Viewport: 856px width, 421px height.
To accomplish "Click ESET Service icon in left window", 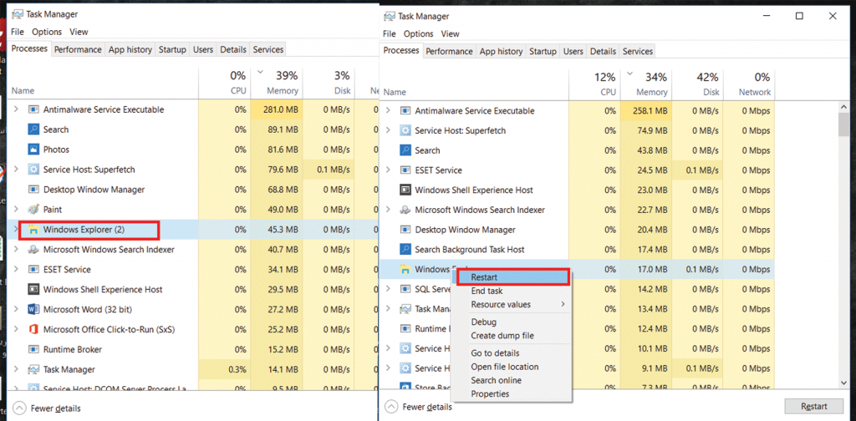I will [x=33, y=270].
